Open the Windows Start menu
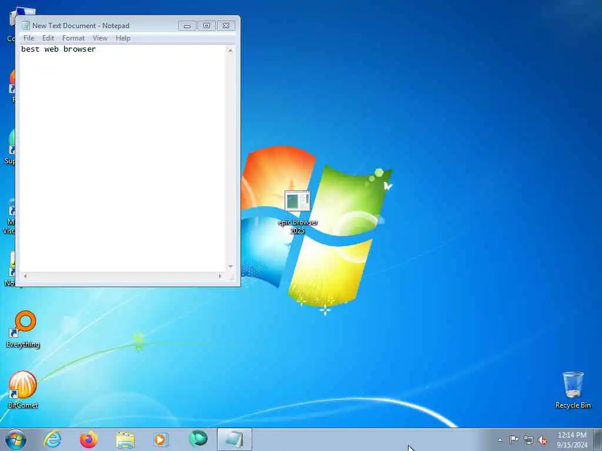 click(16, 439)
